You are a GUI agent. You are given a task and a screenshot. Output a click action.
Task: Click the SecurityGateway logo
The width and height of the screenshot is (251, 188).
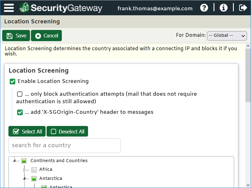(61, 8)
